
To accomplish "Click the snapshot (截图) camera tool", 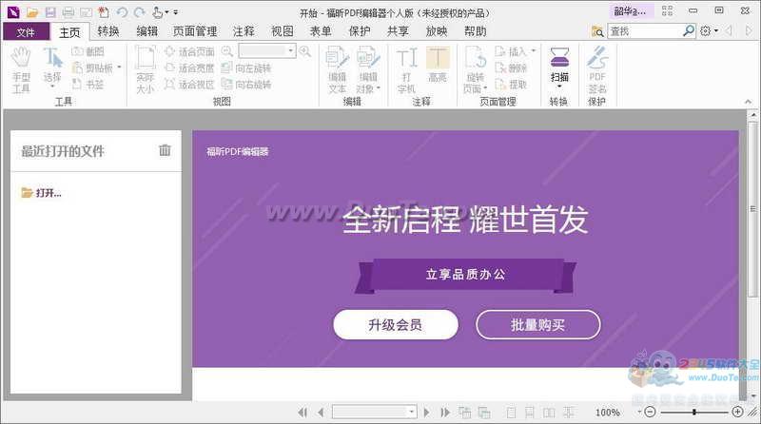I will click(x=88, y=51).
